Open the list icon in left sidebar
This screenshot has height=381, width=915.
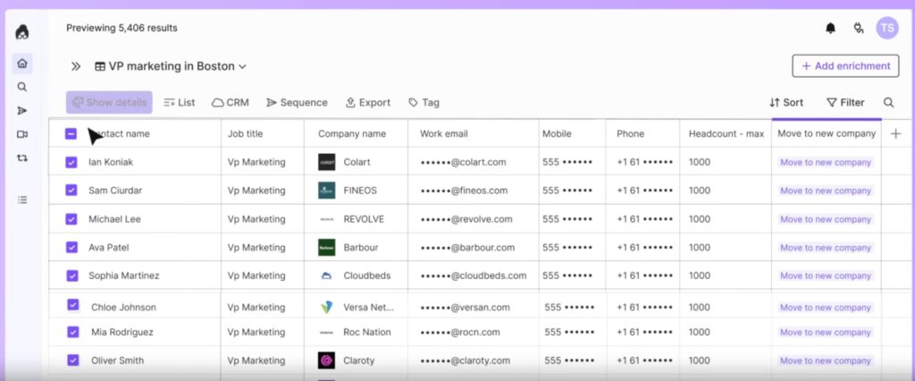click(x=22, y=199)
